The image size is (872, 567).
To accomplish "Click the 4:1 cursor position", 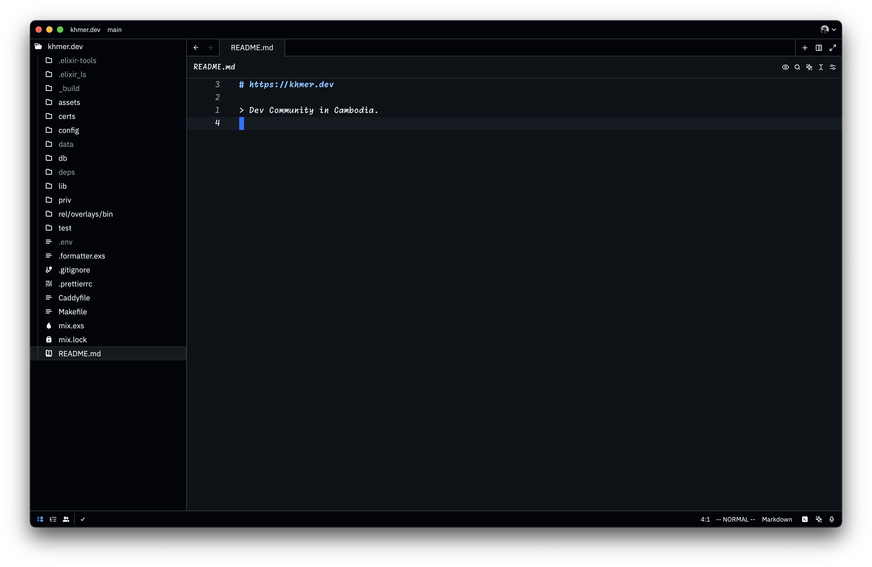I will 705,519.
